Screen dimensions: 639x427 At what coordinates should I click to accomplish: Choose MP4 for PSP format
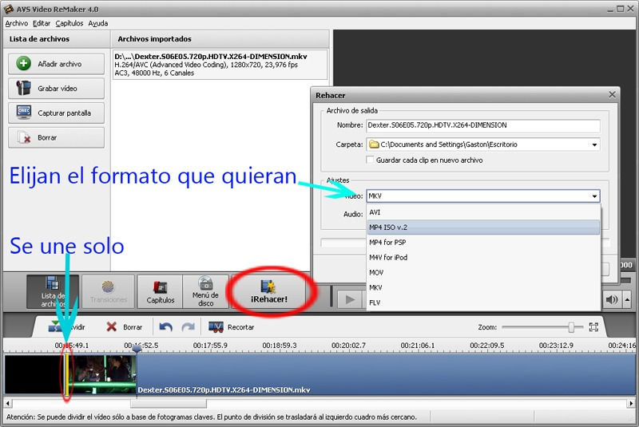click(483, 243)
